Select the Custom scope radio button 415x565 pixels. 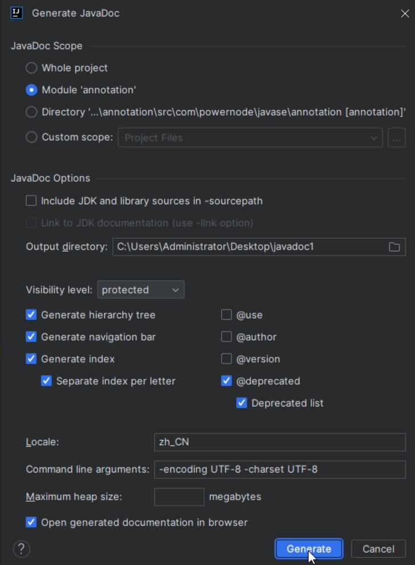coord(32,137)
